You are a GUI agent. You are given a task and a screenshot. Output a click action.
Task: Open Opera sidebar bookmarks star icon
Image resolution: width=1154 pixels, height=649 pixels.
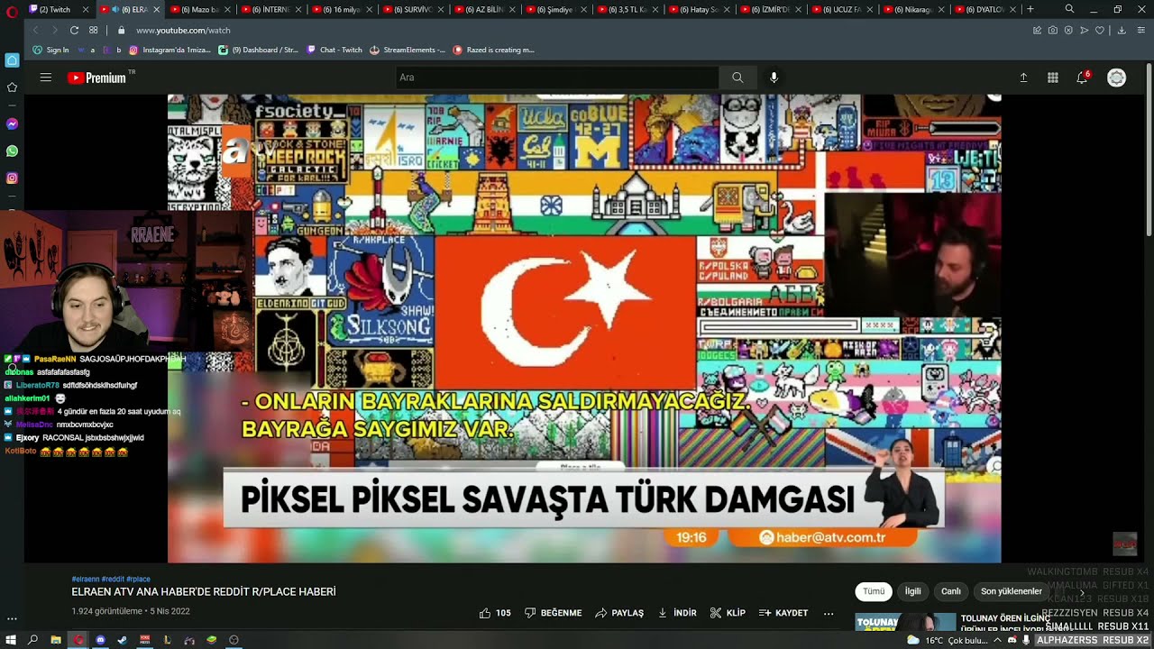pos(12,87)
